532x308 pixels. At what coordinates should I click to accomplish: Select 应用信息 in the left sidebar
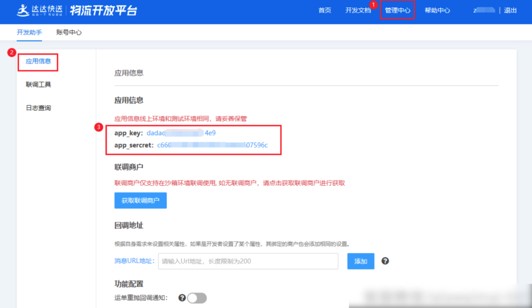[x=38, y=61]
